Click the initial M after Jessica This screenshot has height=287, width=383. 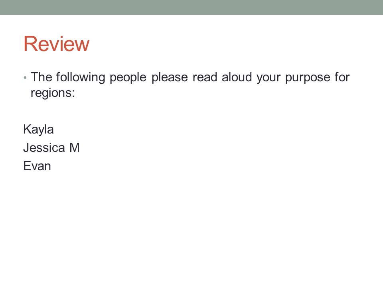(75, 147)
